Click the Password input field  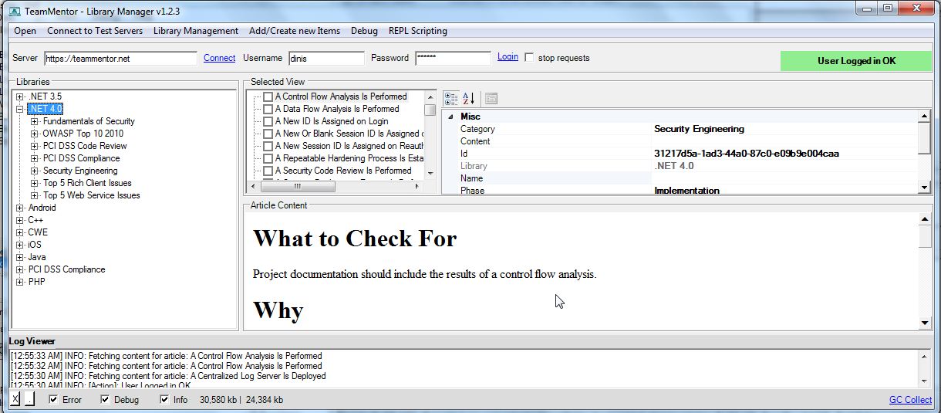(x=453, y=59)
